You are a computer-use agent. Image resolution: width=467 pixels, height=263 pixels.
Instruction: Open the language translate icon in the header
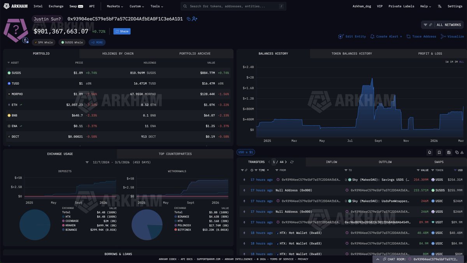(439, 6)
